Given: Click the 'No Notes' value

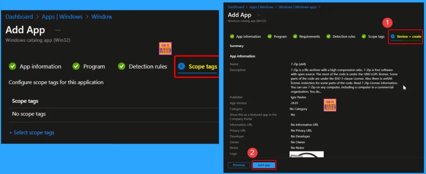Looking at the screenshot, I should tap(297, 148).
